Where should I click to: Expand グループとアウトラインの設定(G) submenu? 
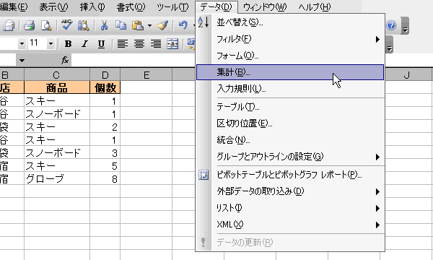coord(290,157)
